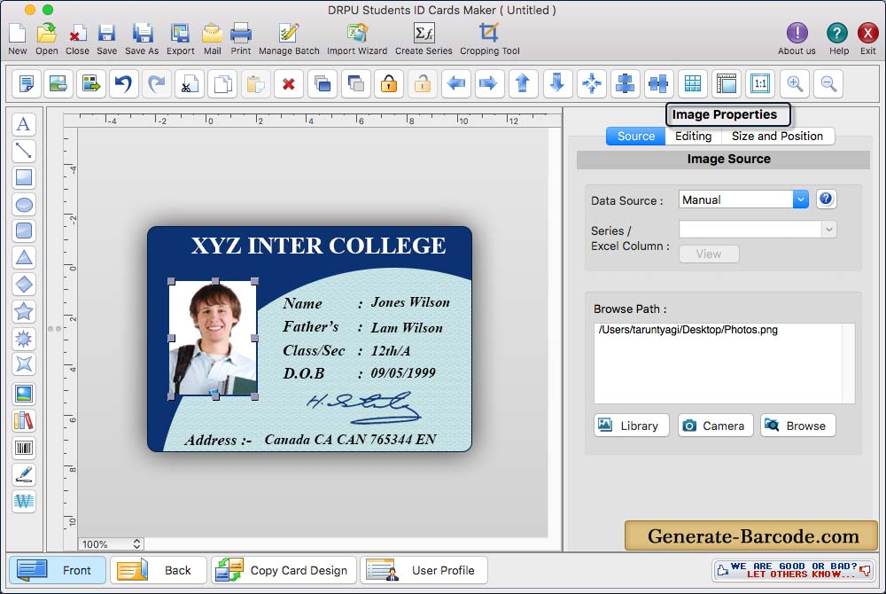Switch to the Front card side
The height and width of the screenshot is (594, 886).
57,570
